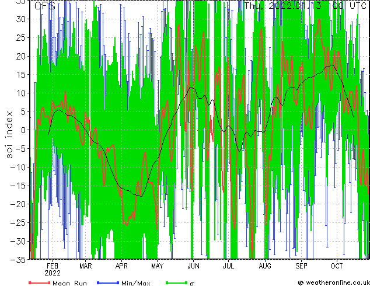Click the weatheronline.co.uk copyright text

coord(334,282)
